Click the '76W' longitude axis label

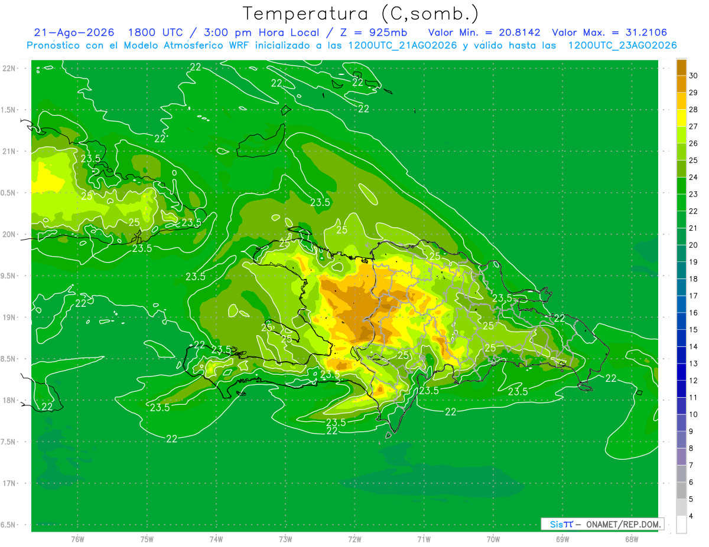coord(77,539)
